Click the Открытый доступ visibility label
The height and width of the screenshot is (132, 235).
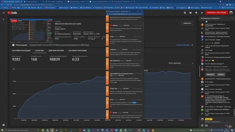[64, 34]
